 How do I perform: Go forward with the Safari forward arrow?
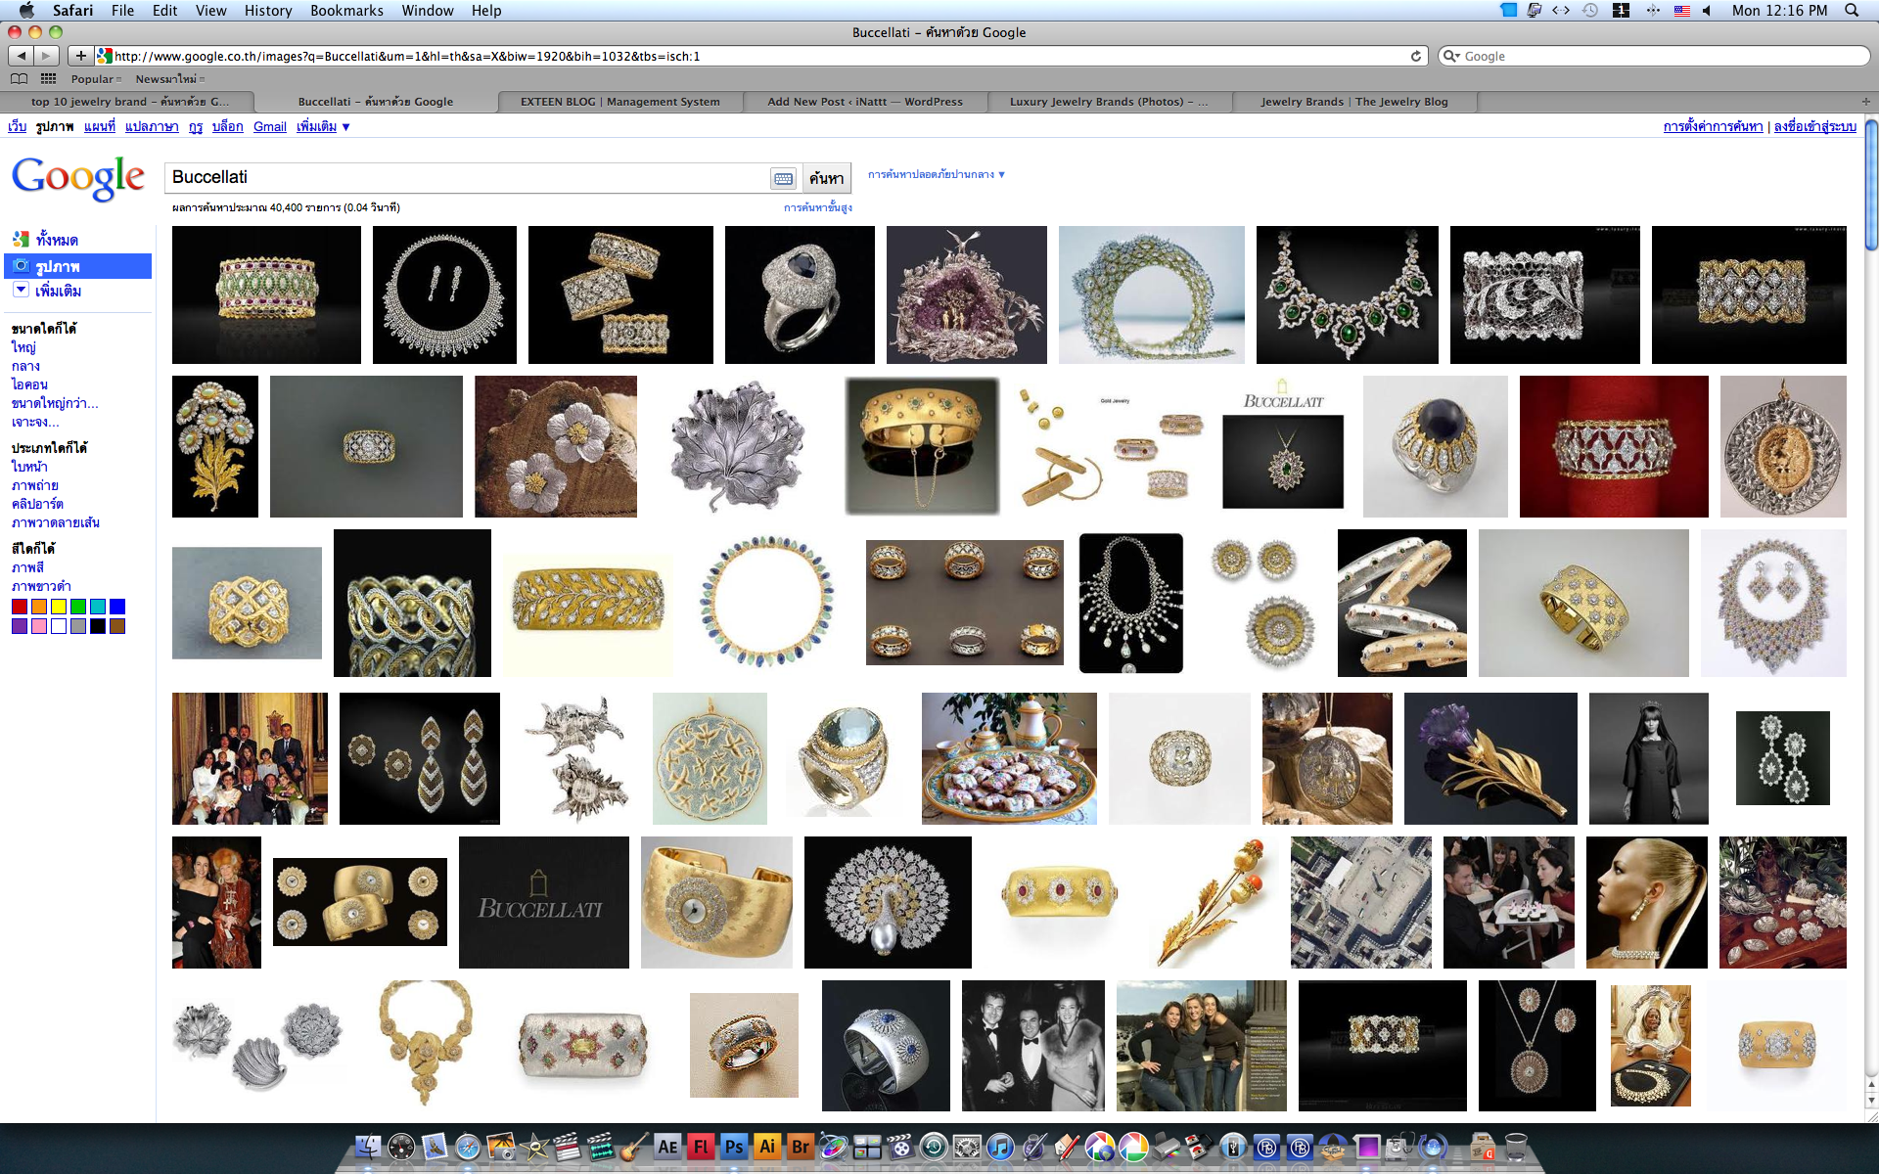(x=46, y=56)
